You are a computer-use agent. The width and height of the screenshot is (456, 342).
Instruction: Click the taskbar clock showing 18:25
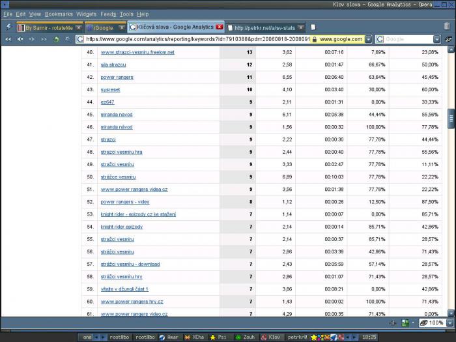[369, 337]
